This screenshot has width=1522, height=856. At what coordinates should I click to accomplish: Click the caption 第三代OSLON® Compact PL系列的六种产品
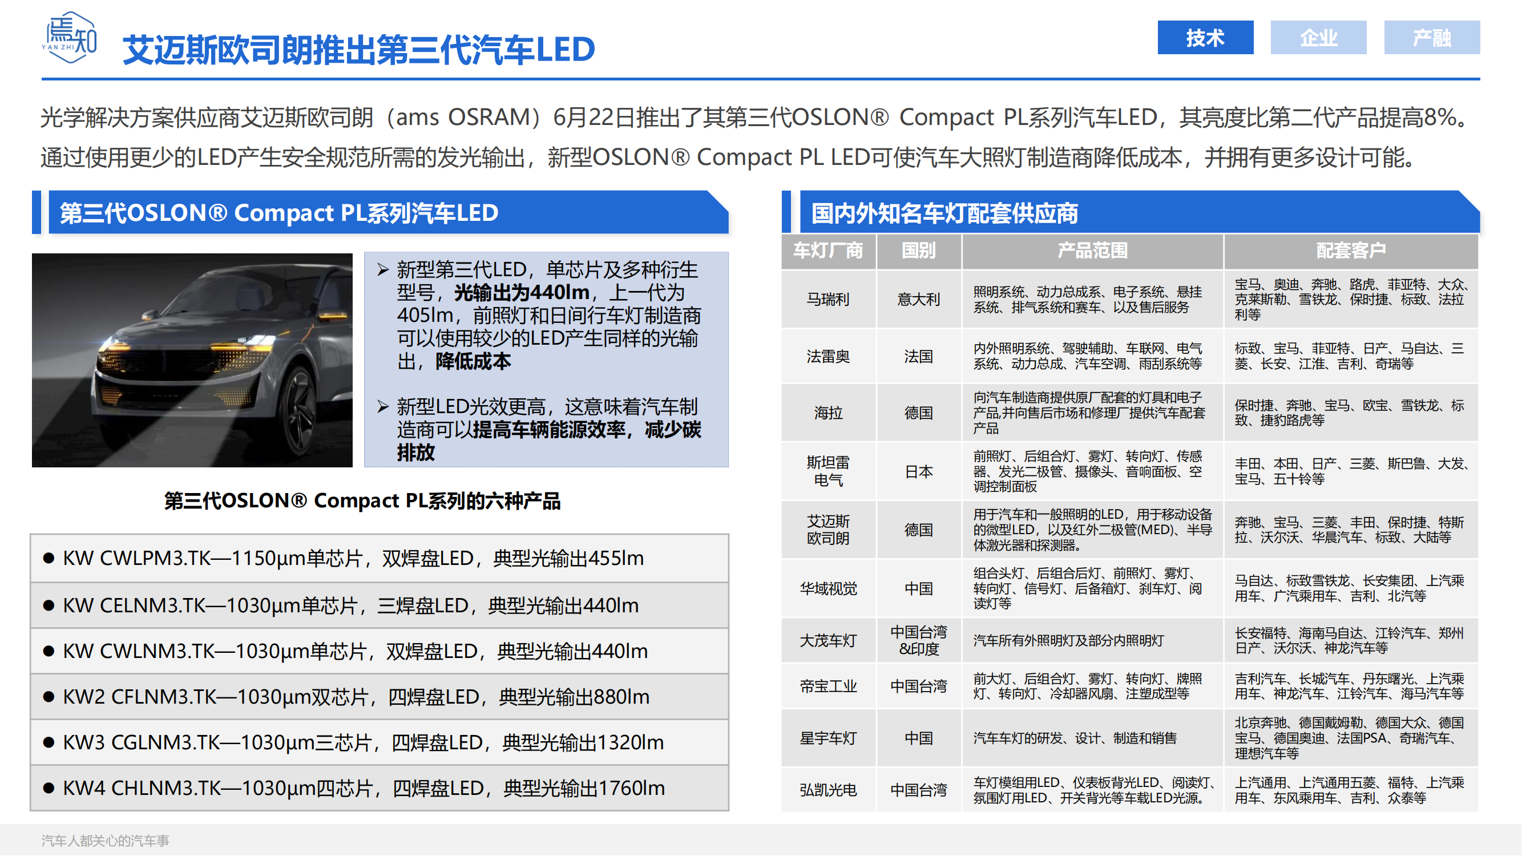362,501
